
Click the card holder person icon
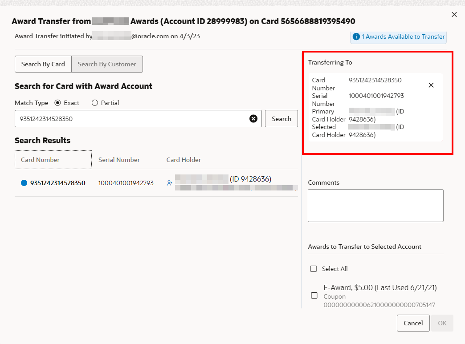tap(169, 183)
